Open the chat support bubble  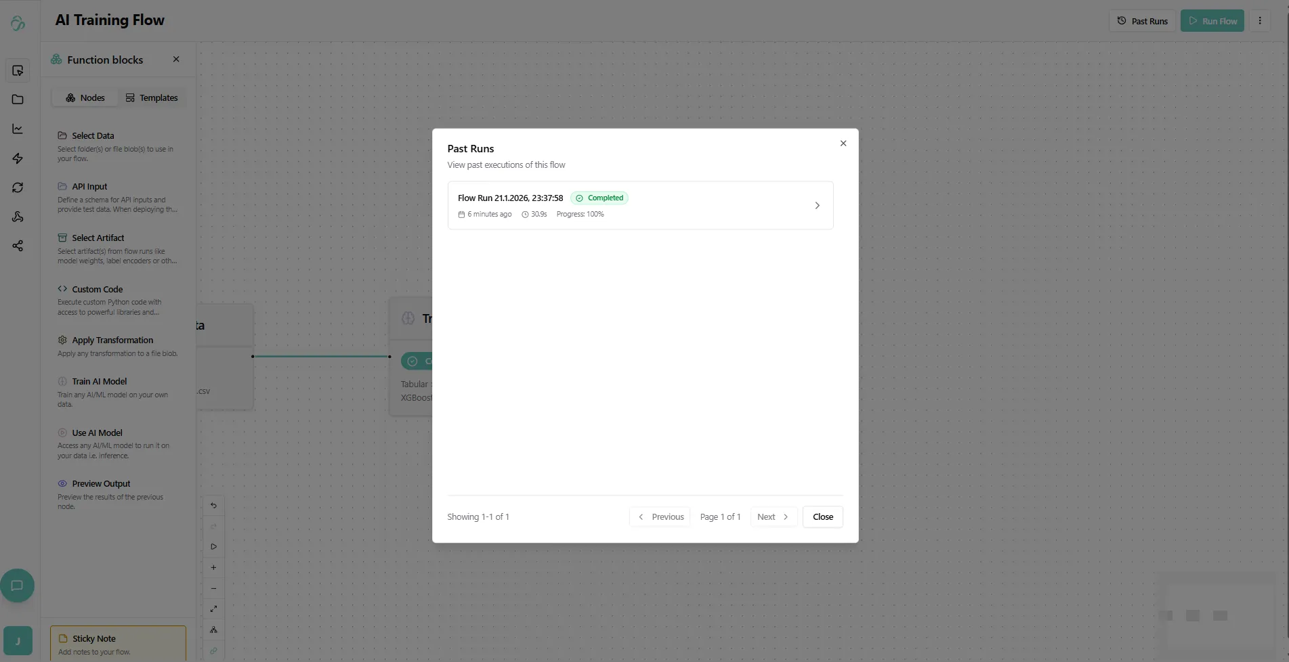coord(18,586)
